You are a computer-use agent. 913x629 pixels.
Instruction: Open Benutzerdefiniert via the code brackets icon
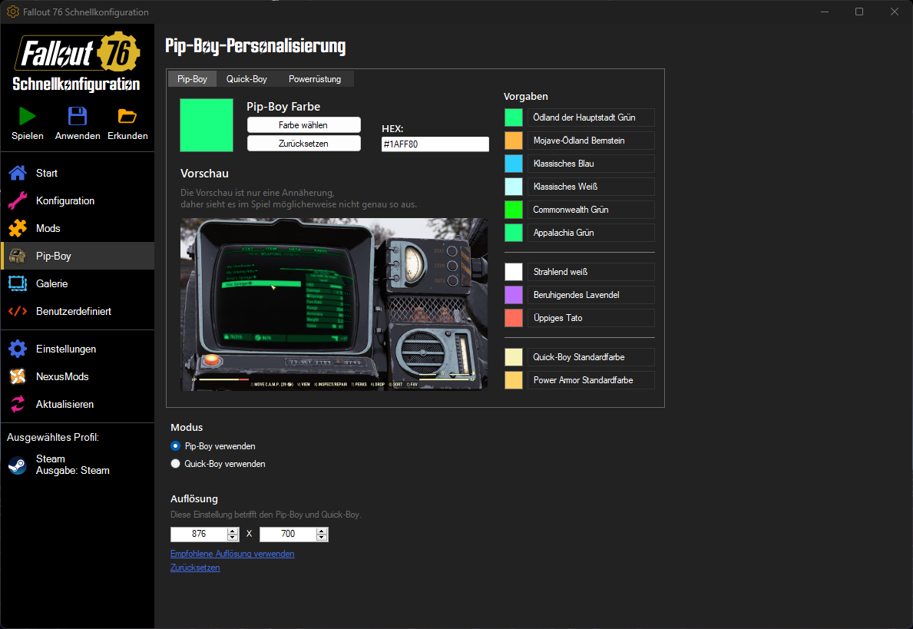click(x=18, y=311)
